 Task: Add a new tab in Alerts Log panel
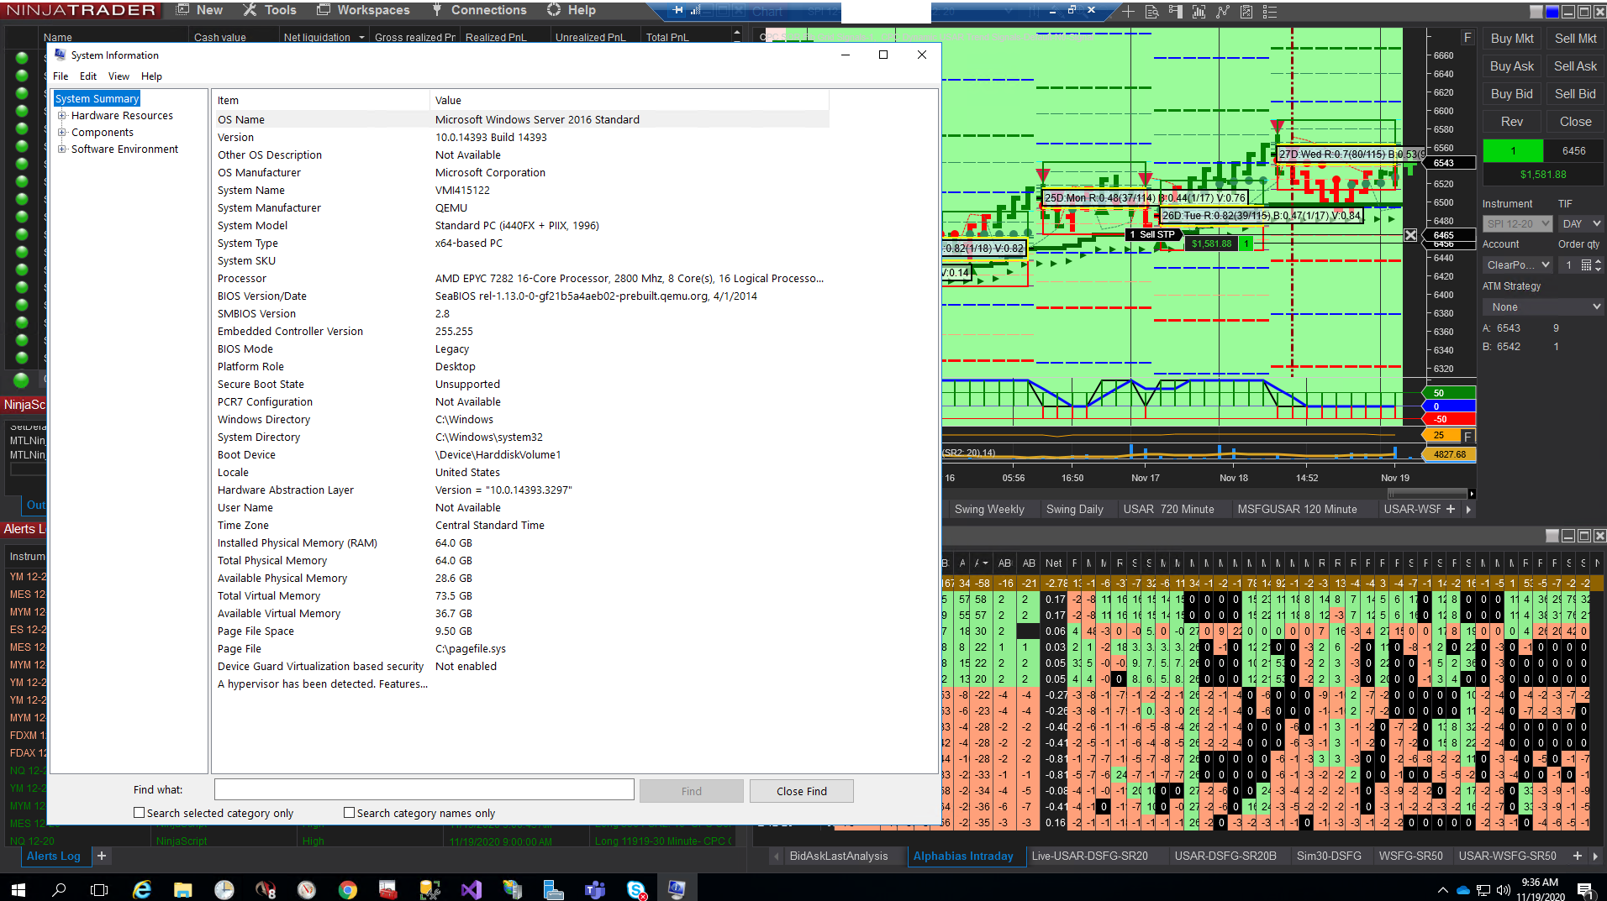click(102, 856)
